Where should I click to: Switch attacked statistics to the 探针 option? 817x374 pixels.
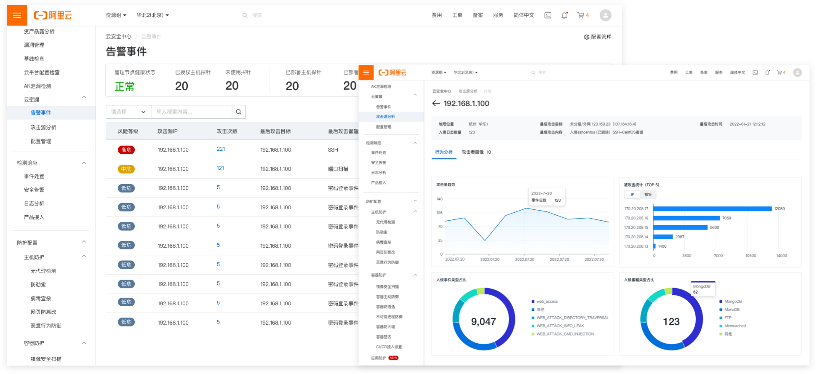648,195
